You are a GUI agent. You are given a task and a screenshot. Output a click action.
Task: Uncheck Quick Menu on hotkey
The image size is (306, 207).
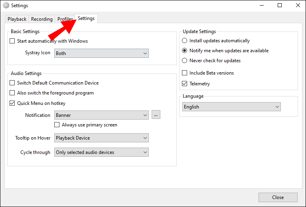coord(12,103)
